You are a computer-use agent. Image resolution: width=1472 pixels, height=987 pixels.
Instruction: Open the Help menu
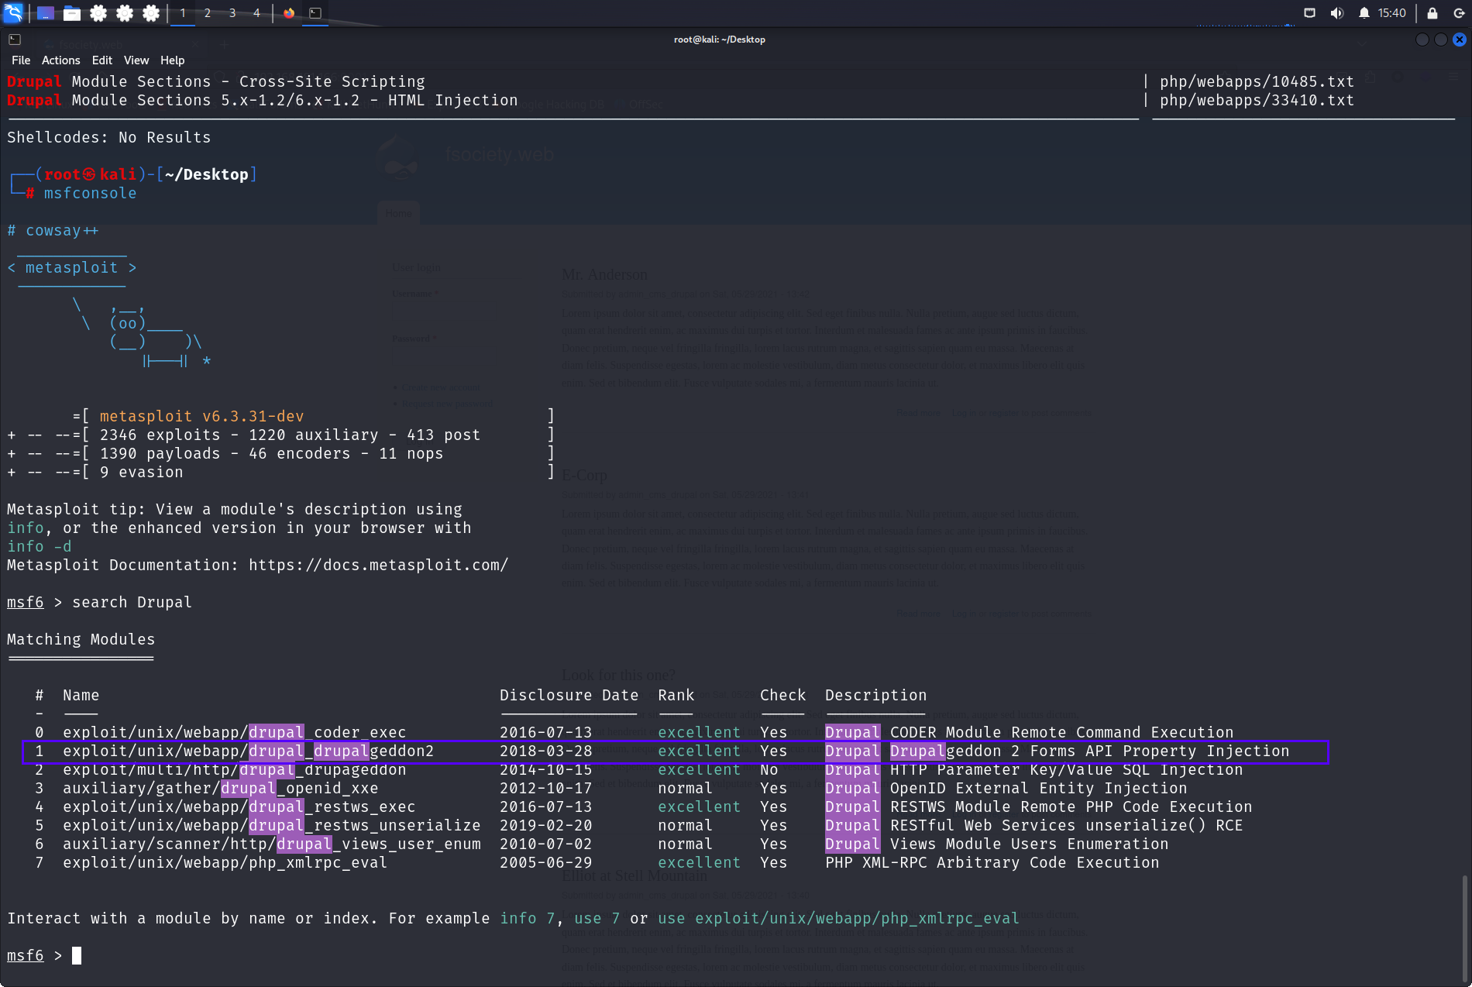pyautogui.click(x=172, y=60)
